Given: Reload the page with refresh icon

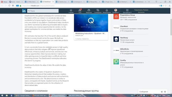Looking at the screenshot, I should [x=9, y=6].
